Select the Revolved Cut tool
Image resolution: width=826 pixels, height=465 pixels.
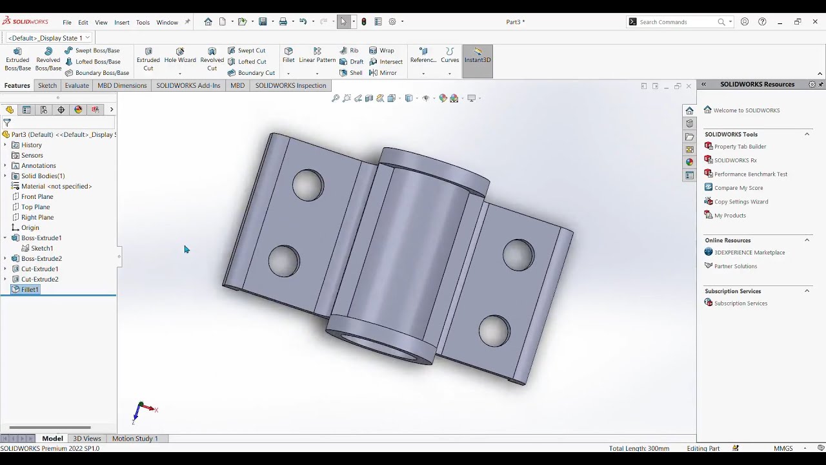click(x=212, y=59)
